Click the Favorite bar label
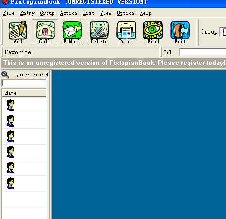This screenshot has height=219, width=226. point(18,52)
